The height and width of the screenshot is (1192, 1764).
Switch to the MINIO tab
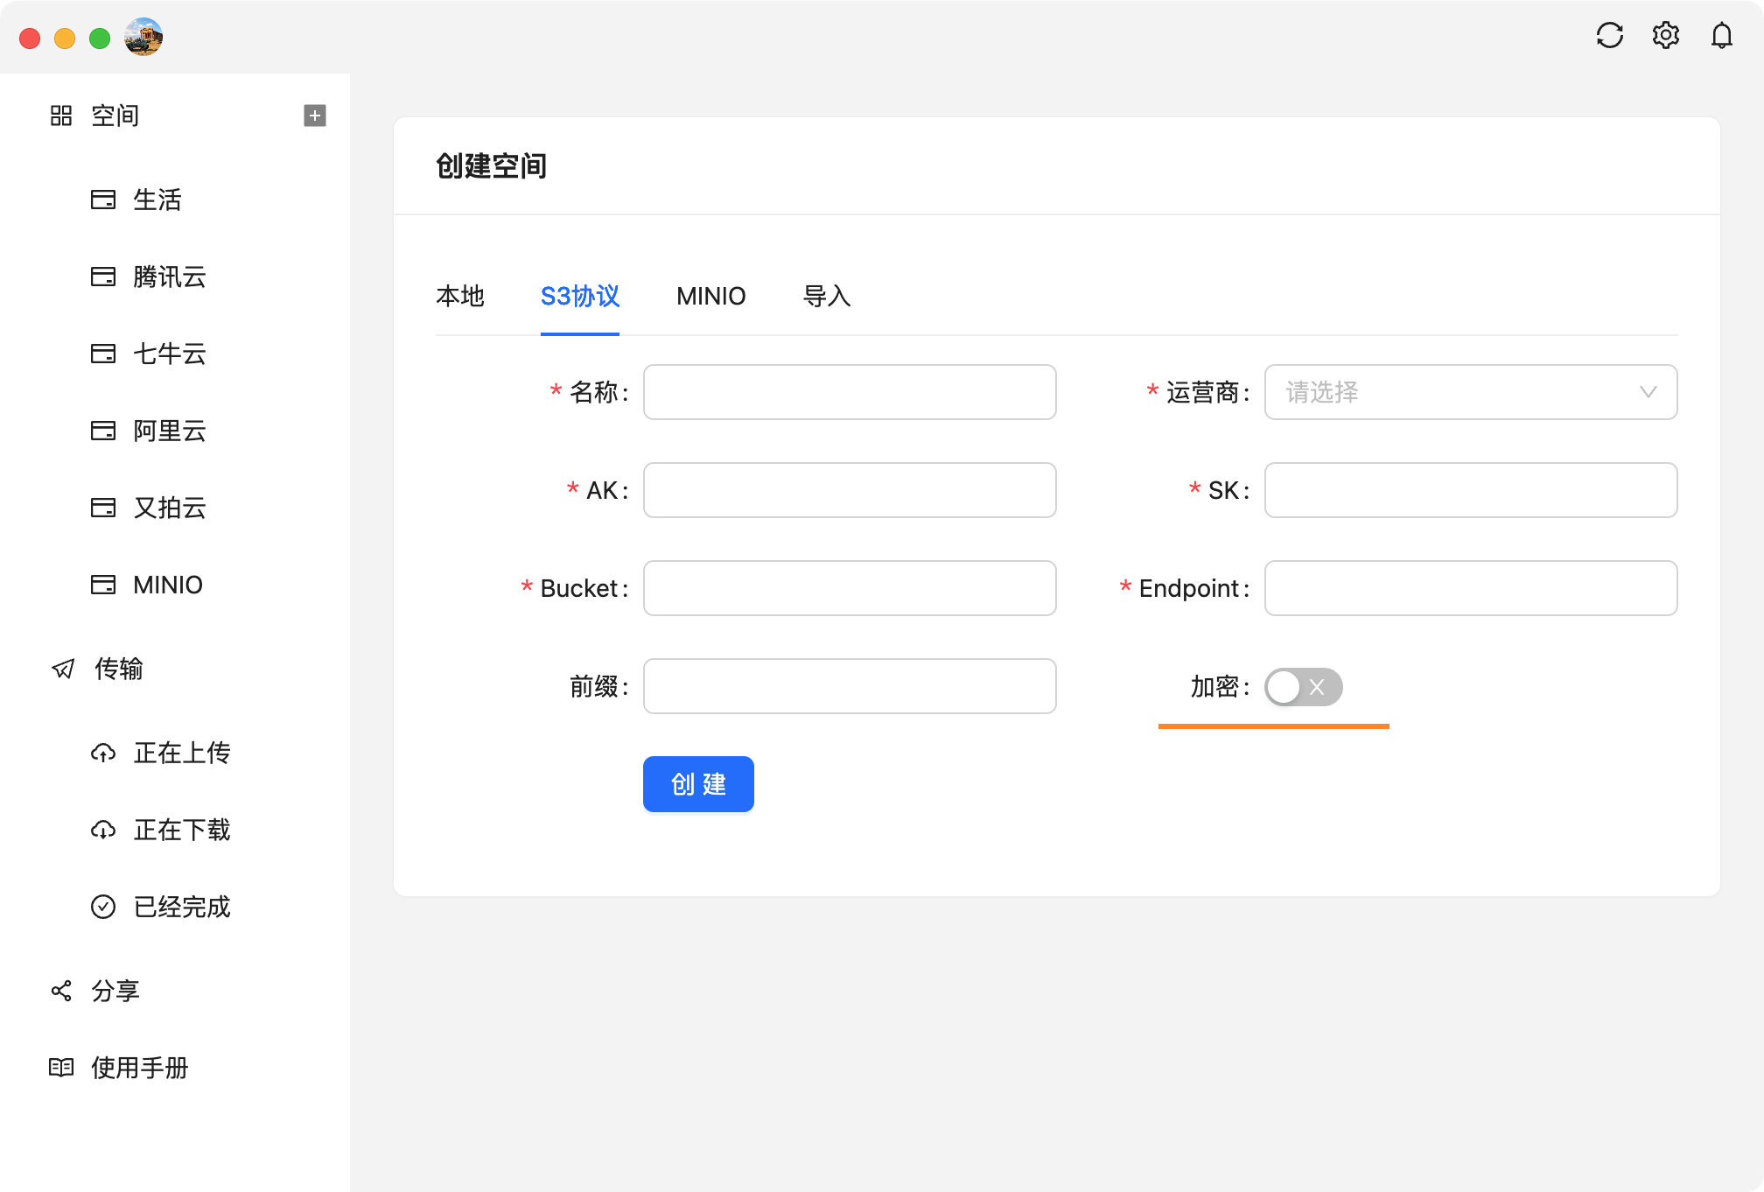tap(710, 297)
